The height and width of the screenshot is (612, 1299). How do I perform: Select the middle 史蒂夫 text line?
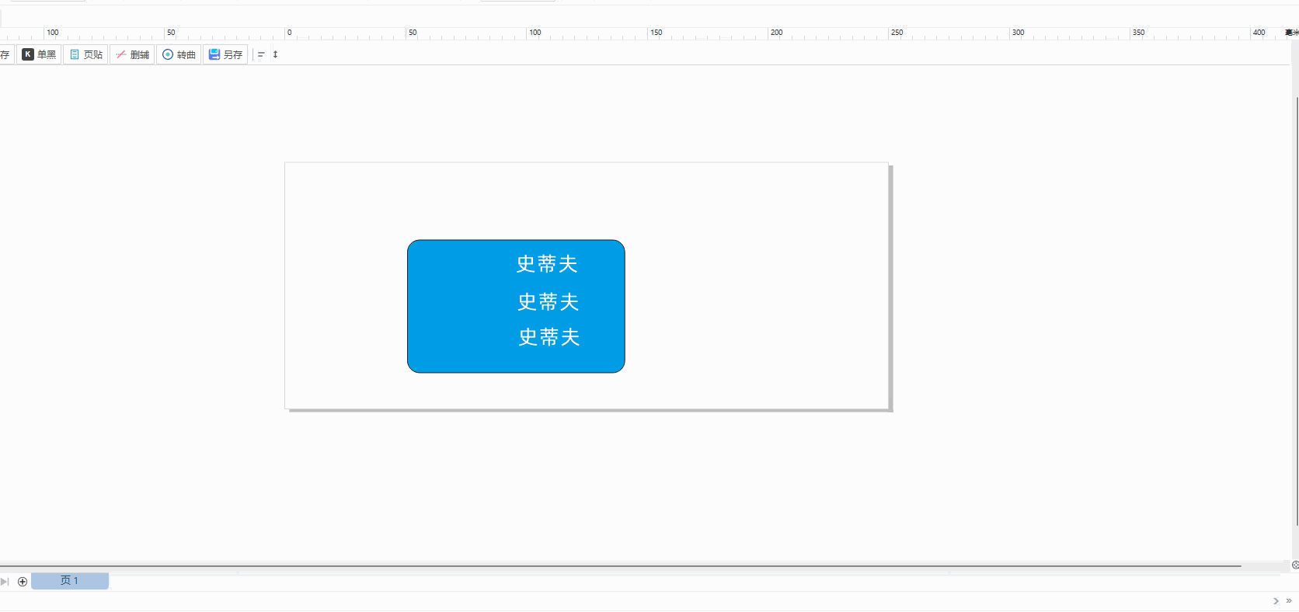[549, 301]
